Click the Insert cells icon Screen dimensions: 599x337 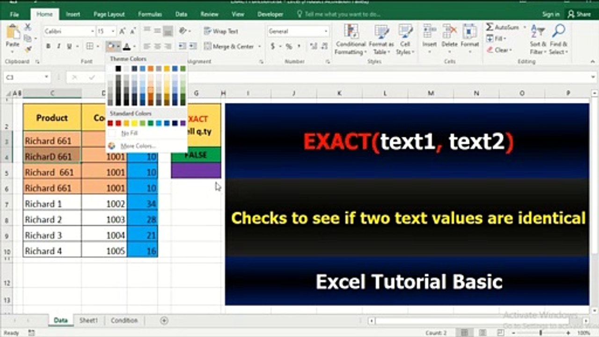point(430,32)
